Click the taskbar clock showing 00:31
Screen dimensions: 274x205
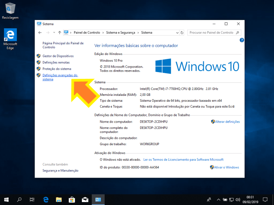point(250,199)
